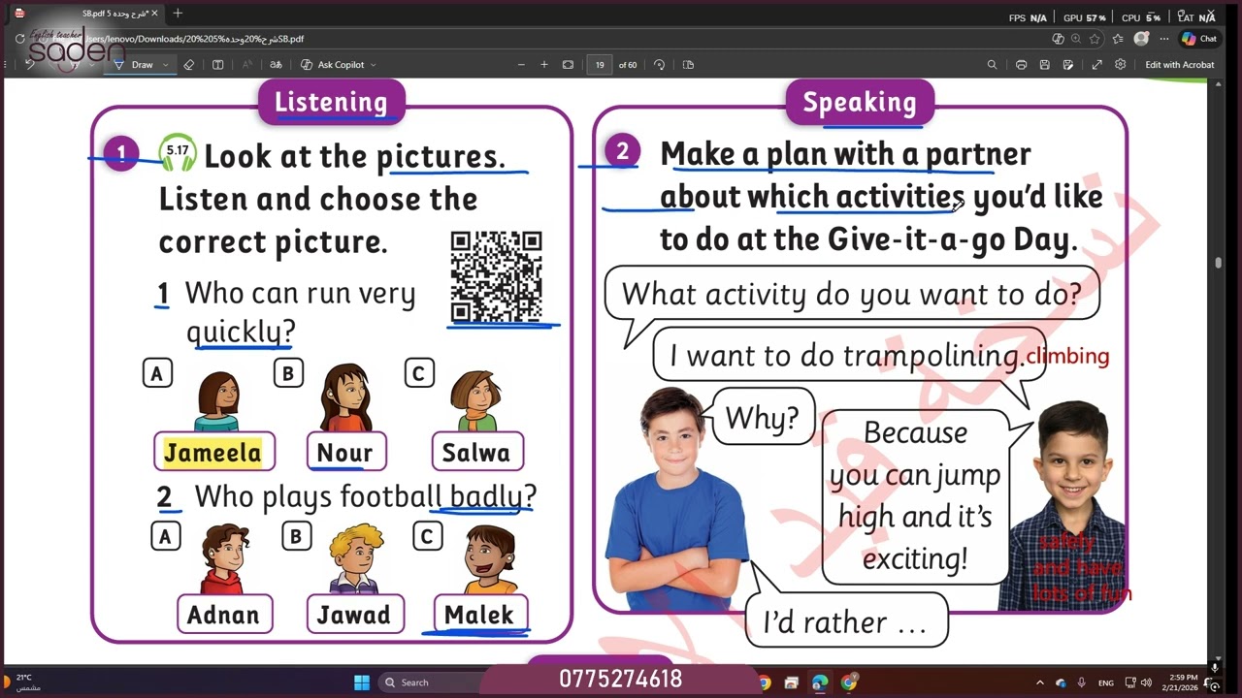Click the translate icon beside Ask Copilot
1242x698 pixels.
click(x=276, y=65)
